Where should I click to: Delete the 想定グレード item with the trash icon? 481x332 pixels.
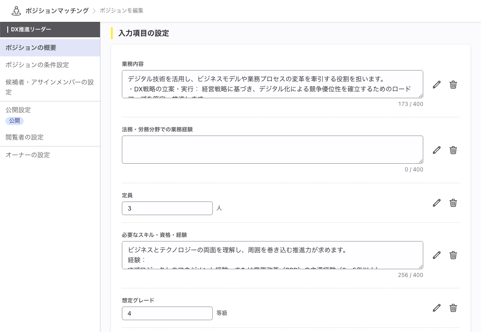click(453, 308)
